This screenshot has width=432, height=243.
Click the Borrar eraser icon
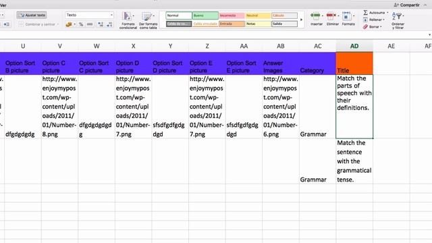pyautogui.click(x=365, y=27)
